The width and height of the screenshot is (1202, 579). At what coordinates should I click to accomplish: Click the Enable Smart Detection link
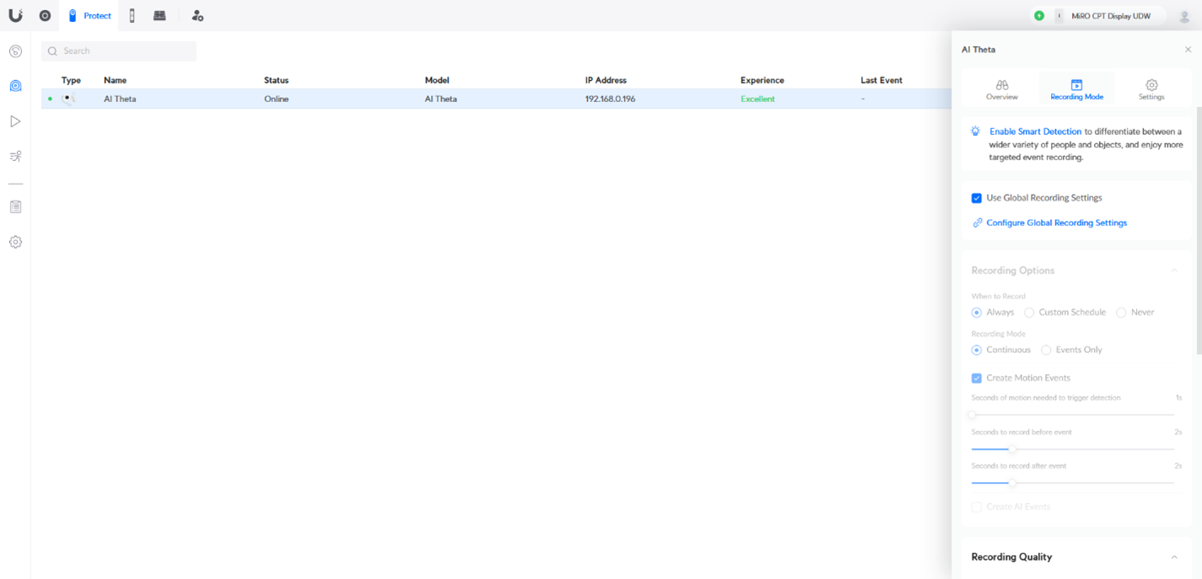1035,131
